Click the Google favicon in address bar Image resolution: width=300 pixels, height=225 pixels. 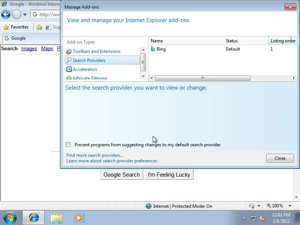tap(35, 14)
